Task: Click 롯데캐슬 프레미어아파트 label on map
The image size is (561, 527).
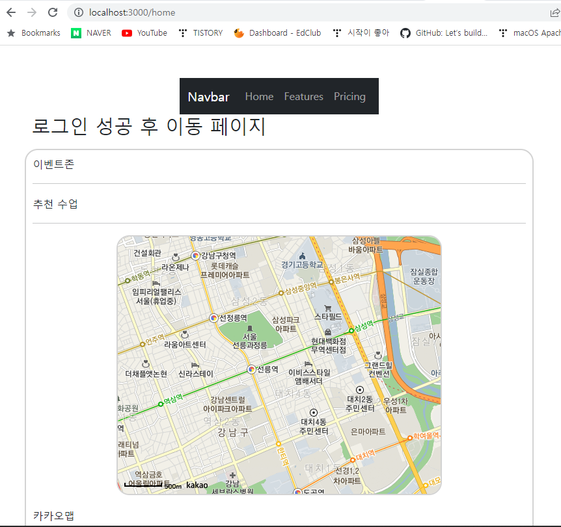Action: (x=225, y=270)
